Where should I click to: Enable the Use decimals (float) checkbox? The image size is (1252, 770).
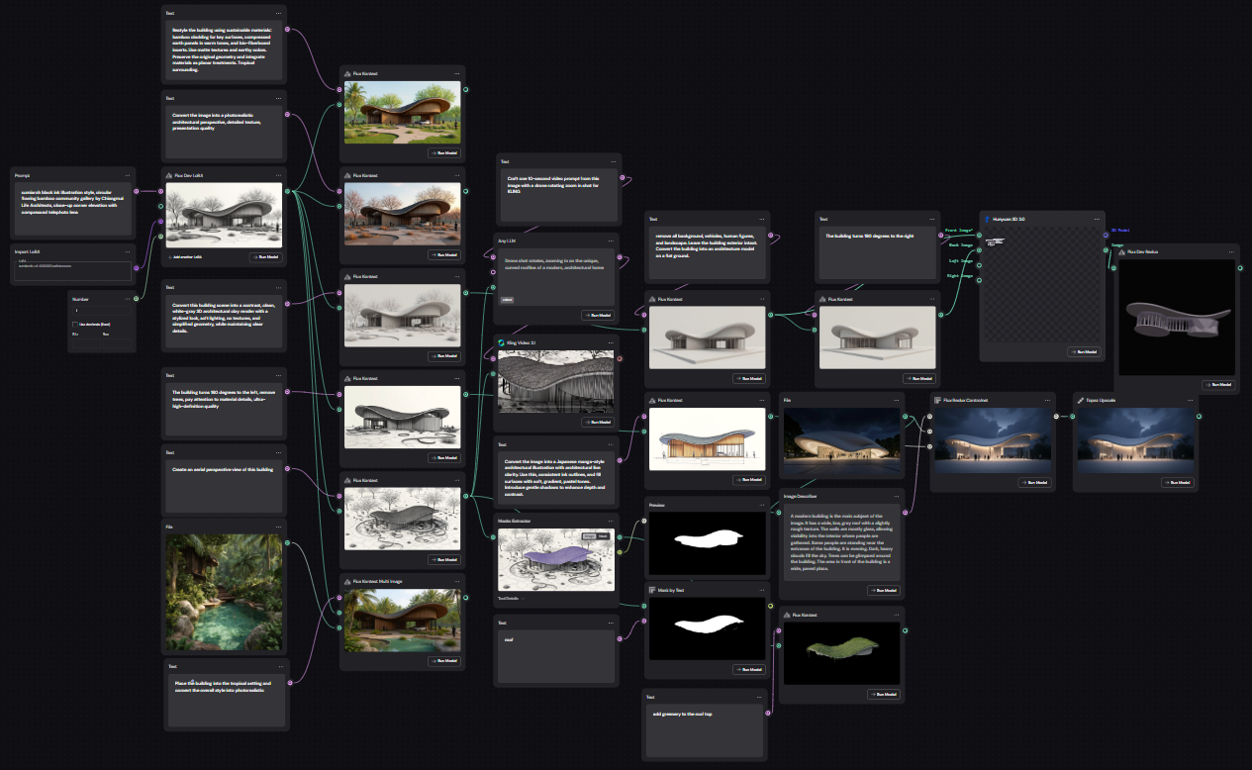[75, 325]
